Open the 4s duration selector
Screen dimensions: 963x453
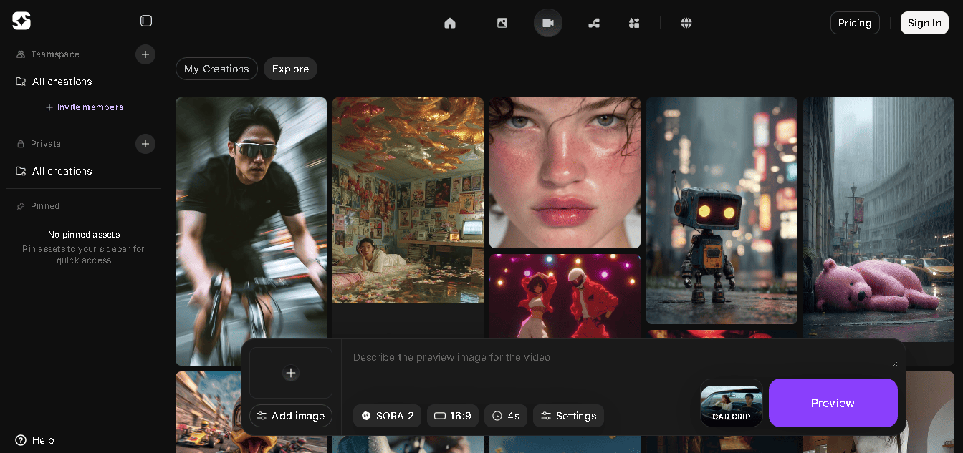coord(505,416)
